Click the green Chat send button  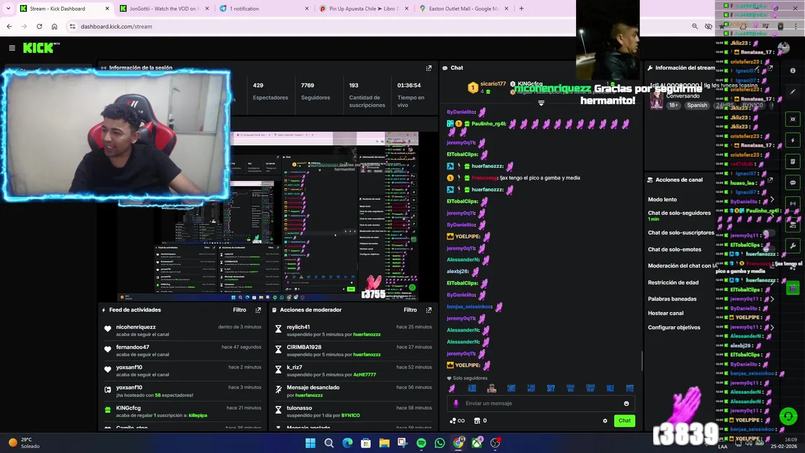(625, 421)
